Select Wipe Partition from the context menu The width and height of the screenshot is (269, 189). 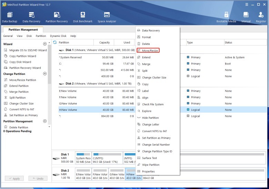coord(151,165)
